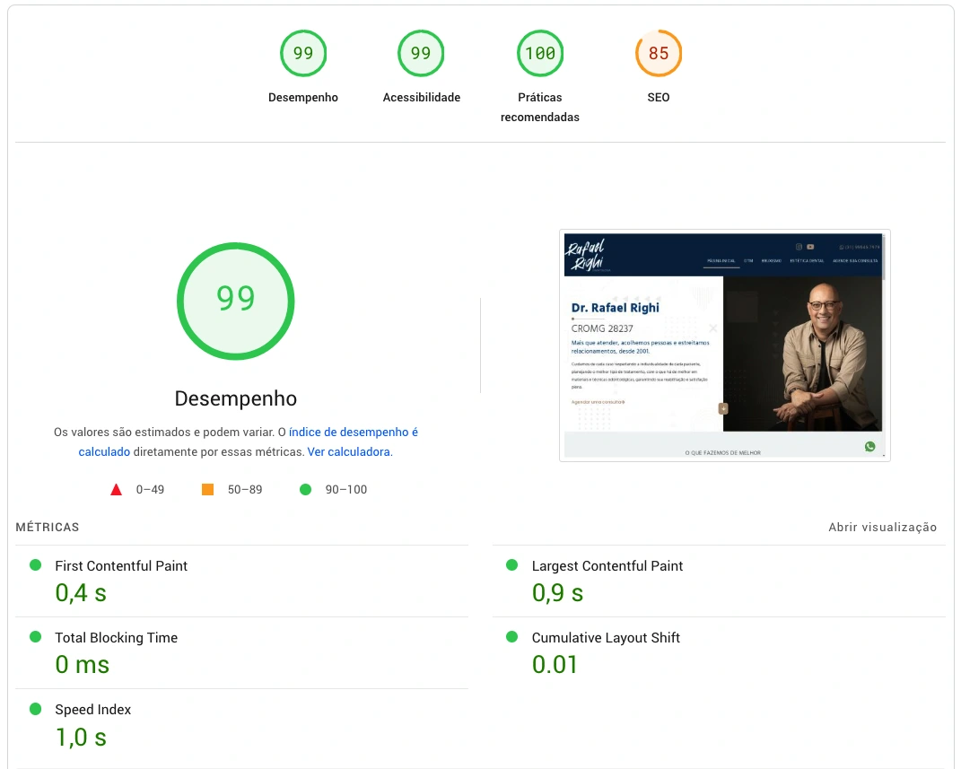
Task: Click the Instagram icon in the site preview
Action: 798,247
